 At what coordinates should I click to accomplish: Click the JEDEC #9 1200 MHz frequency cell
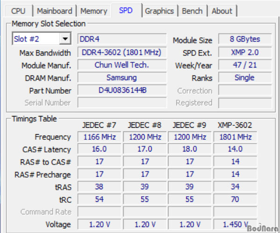[189, 137]
